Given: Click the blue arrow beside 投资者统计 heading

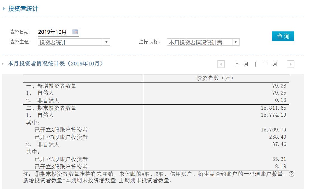Looking at the screenshot, I should [x=3, y=9].
